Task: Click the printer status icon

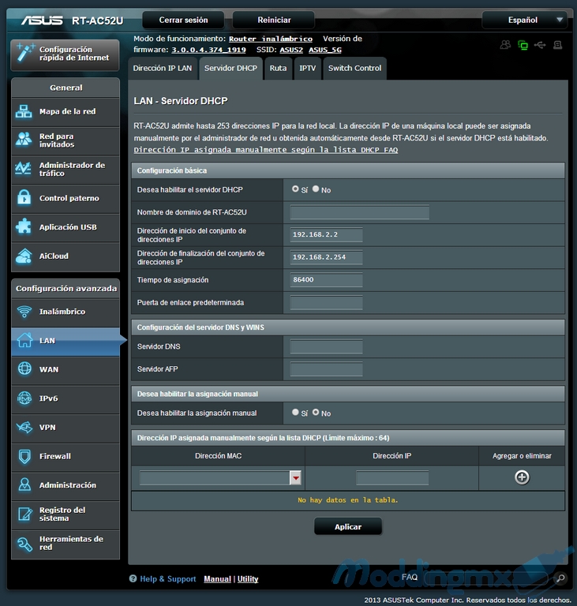Action: [557, 45]
